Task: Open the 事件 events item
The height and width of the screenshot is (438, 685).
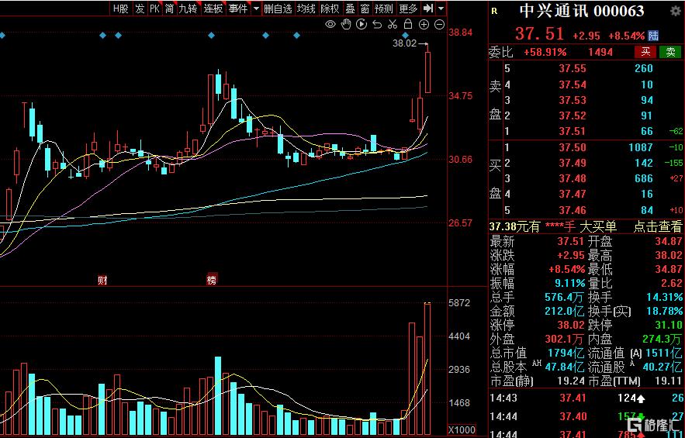Action: 238,9
